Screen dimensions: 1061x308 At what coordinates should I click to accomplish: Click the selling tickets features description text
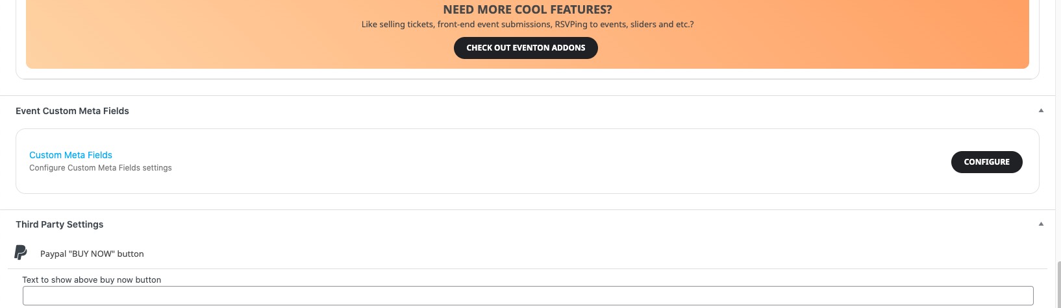527,25
